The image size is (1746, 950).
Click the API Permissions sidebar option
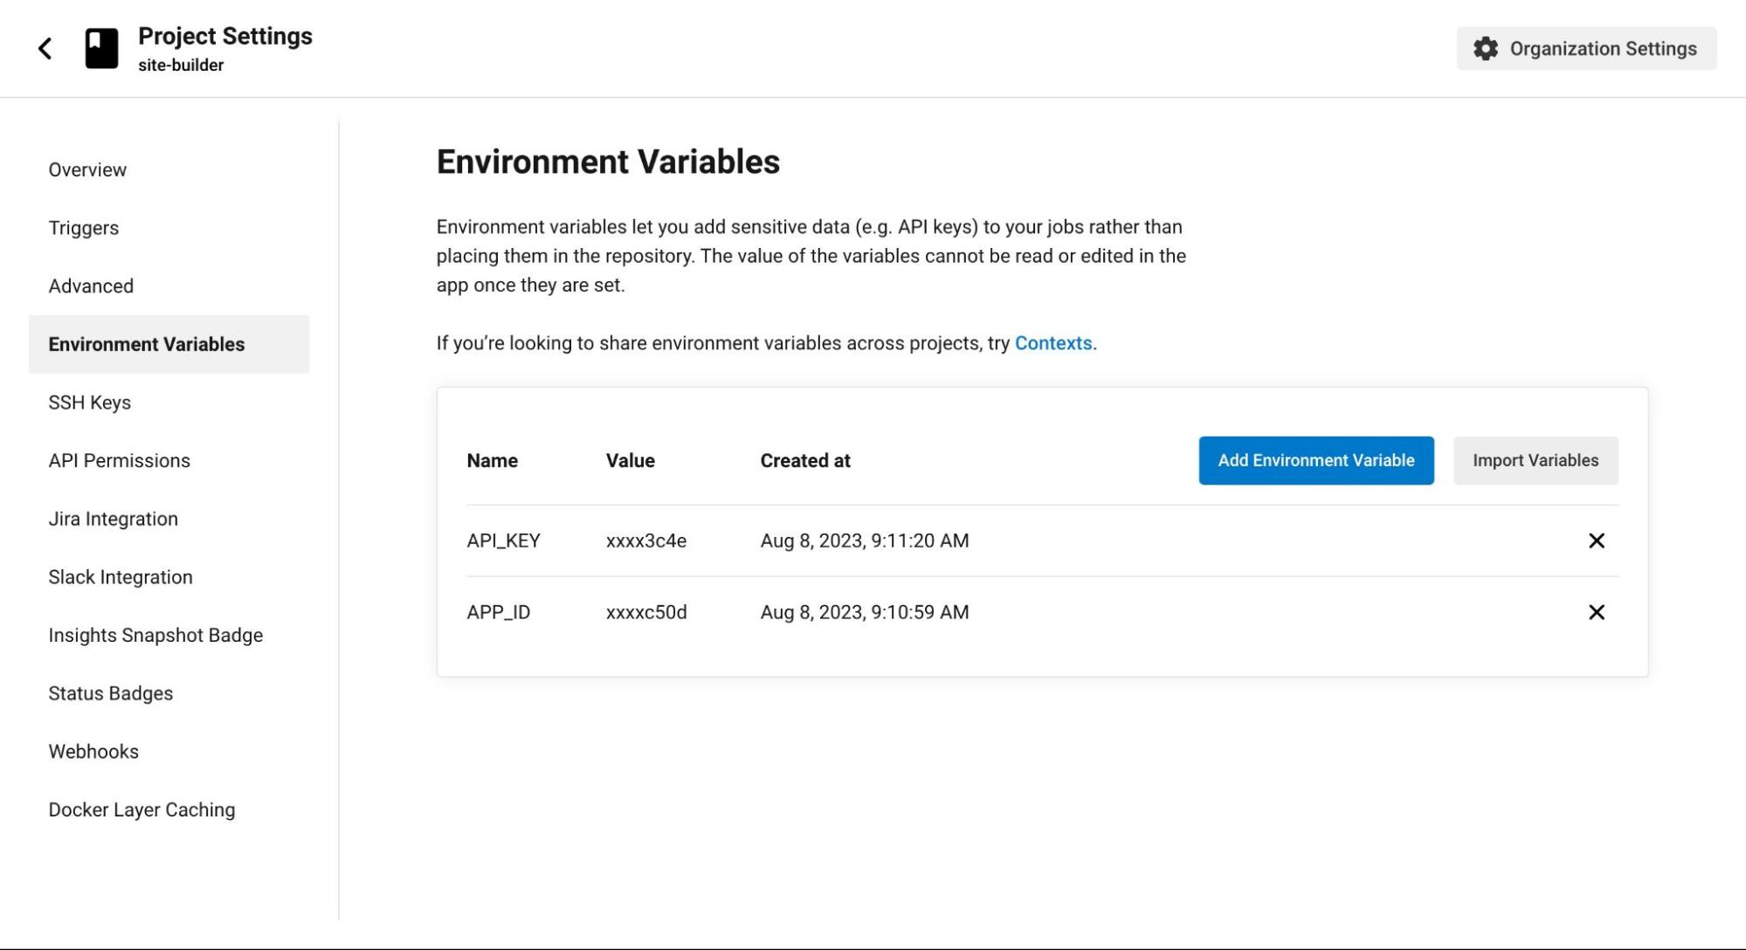[x=118, y=460]
